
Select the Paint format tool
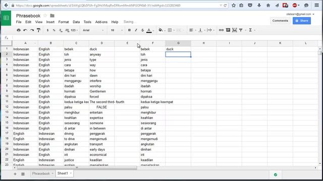(x=38, y=30)
